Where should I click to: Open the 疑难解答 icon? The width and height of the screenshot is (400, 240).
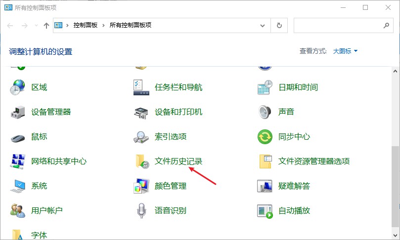(x=265, y=186)
